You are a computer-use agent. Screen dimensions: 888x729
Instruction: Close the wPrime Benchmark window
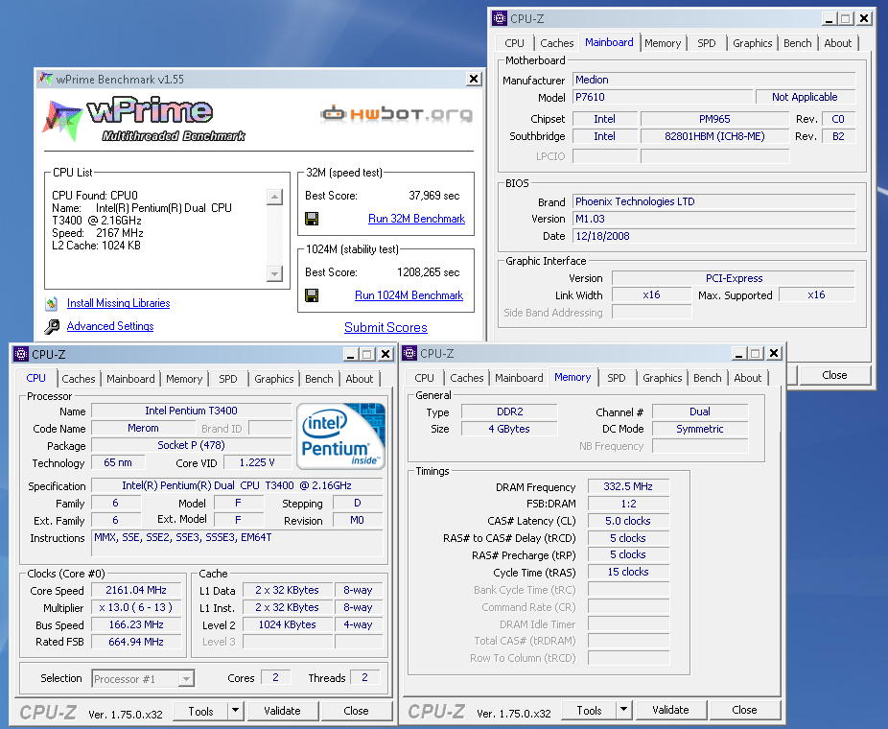click(x=474, y=79)
